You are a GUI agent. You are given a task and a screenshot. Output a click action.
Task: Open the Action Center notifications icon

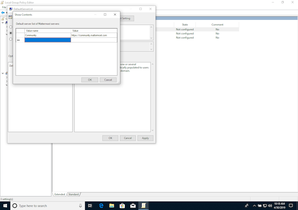pos(291,205)
